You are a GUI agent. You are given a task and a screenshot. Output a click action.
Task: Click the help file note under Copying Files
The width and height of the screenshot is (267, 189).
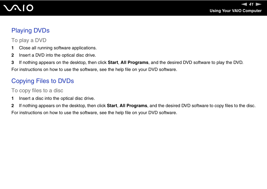click(x=94, y=113)
